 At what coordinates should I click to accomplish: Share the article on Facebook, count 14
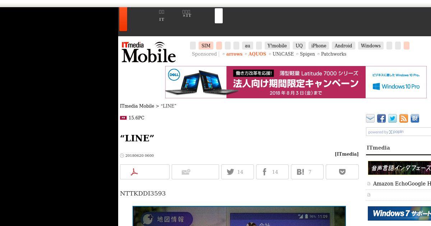tap(272, 172)
